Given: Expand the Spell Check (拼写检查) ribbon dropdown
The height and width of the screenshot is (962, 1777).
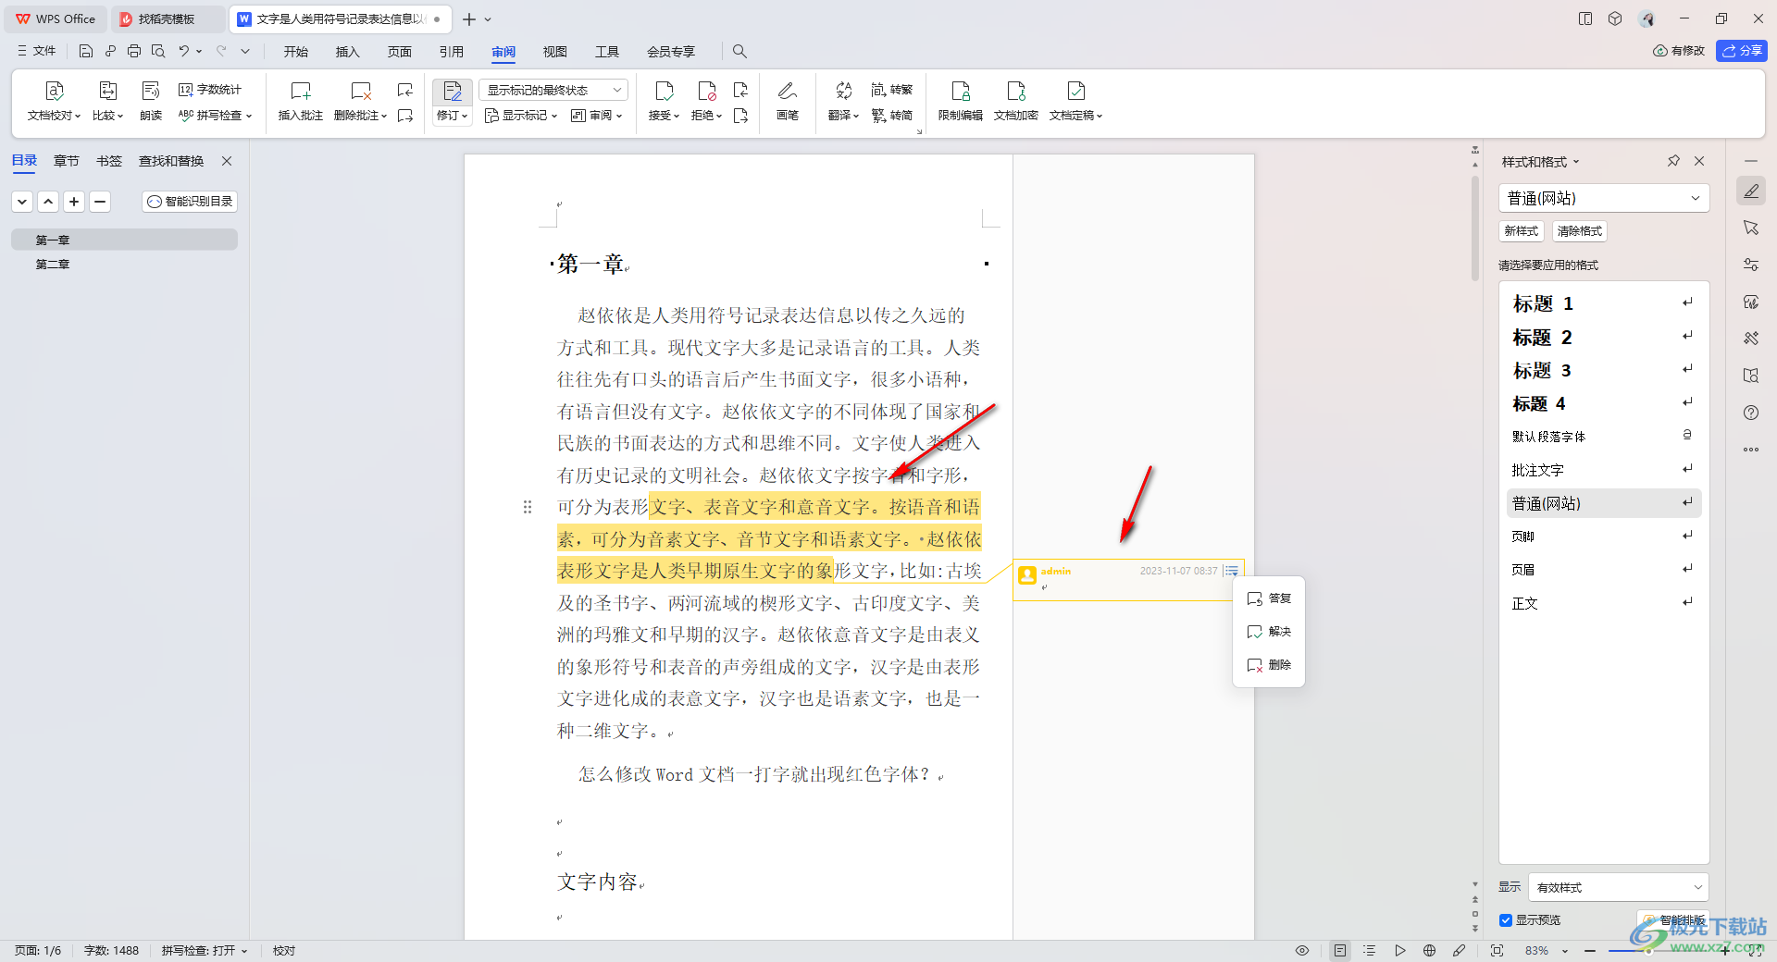Looking at the screenshot, I should pos(249,116).
